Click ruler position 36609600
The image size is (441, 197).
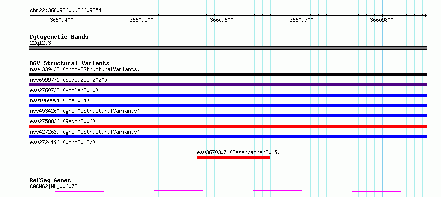222,20
